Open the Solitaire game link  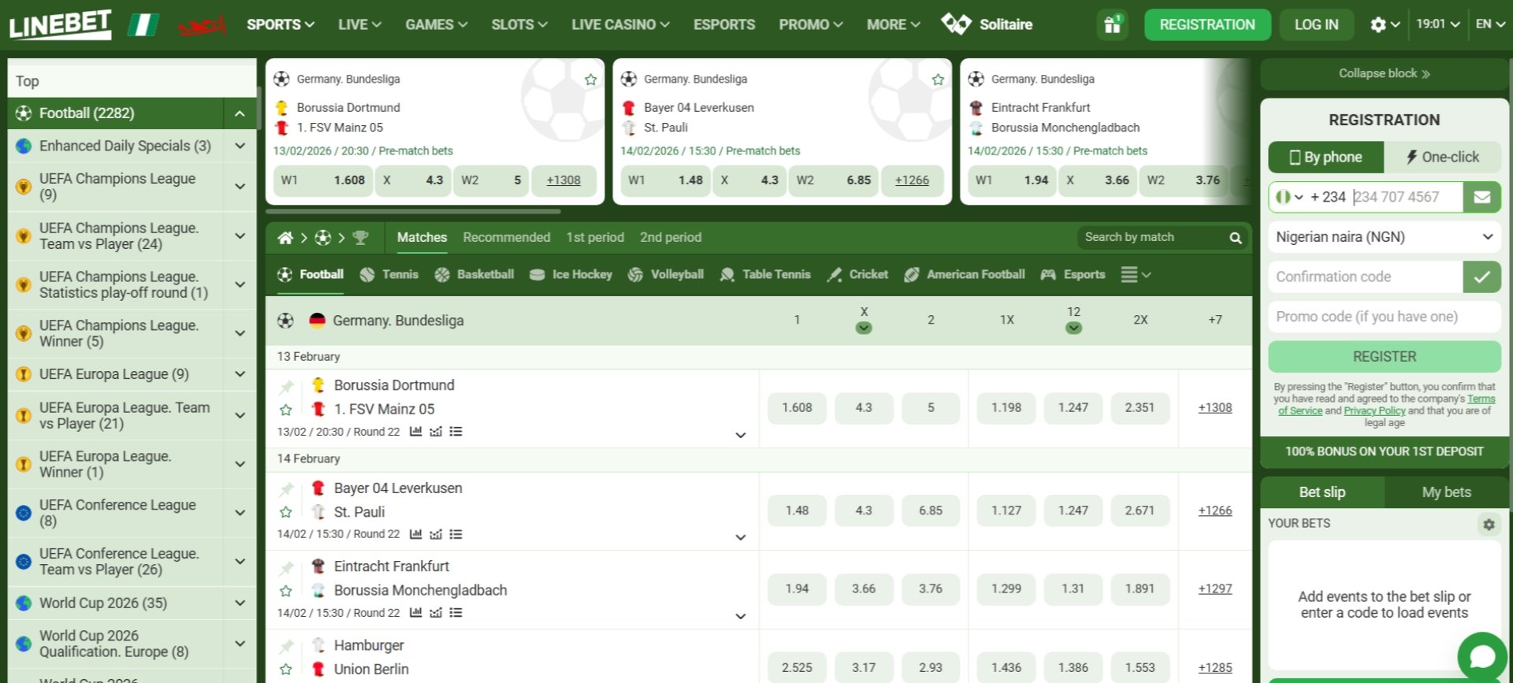[x=987, y=24]
